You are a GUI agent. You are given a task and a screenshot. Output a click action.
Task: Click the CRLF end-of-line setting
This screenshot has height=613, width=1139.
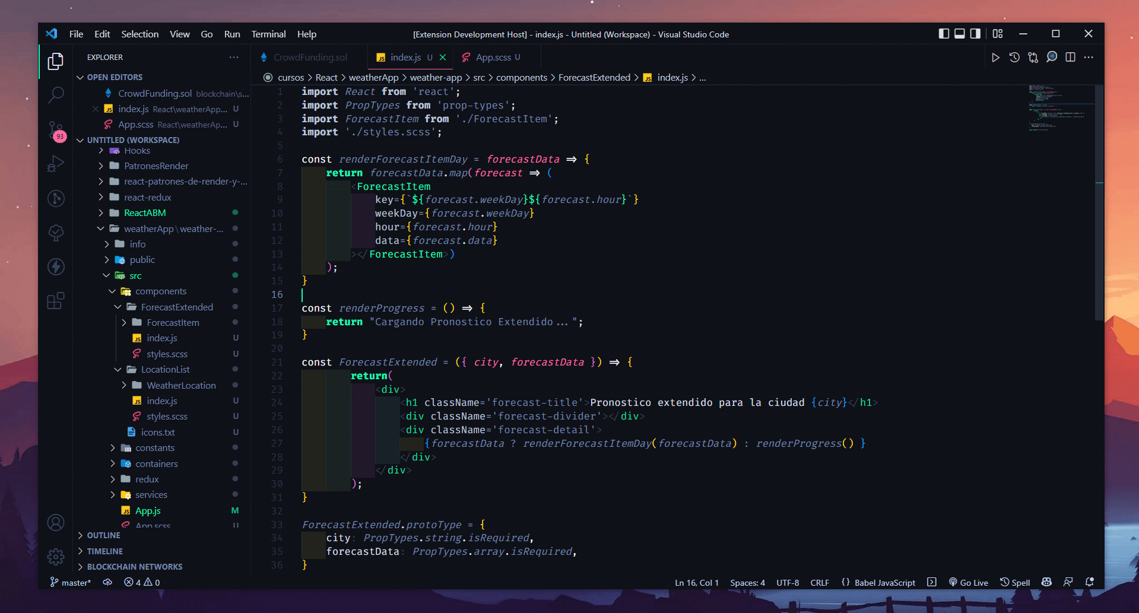click(x=820, y=583)
